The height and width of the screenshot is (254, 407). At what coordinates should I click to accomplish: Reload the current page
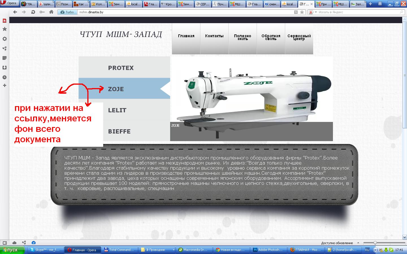pyautogui.click(x=33, y=12)
